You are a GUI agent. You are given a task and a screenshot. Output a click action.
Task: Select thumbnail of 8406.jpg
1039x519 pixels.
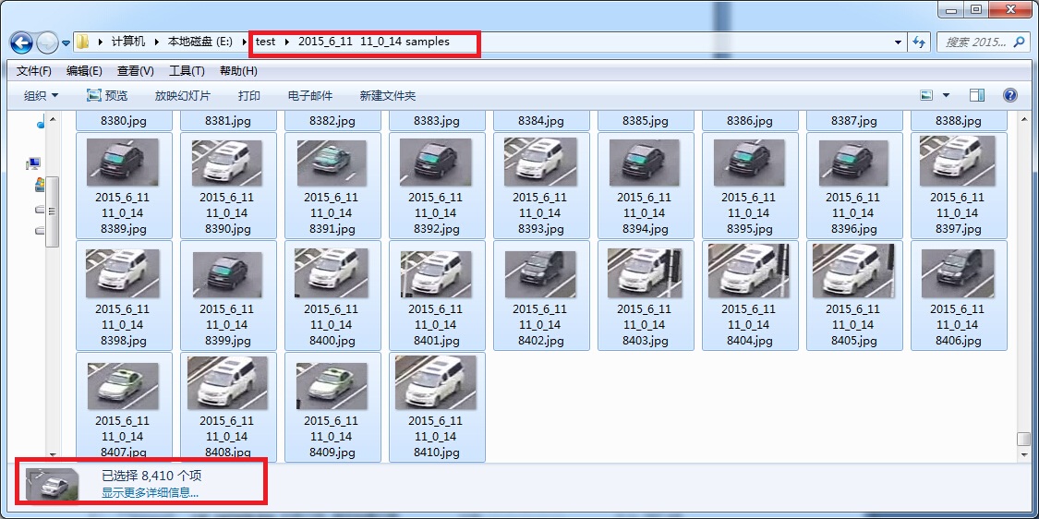(958, 273)
